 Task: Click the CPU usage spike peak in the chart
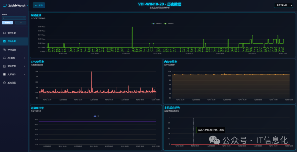click(x=91, y=72)
